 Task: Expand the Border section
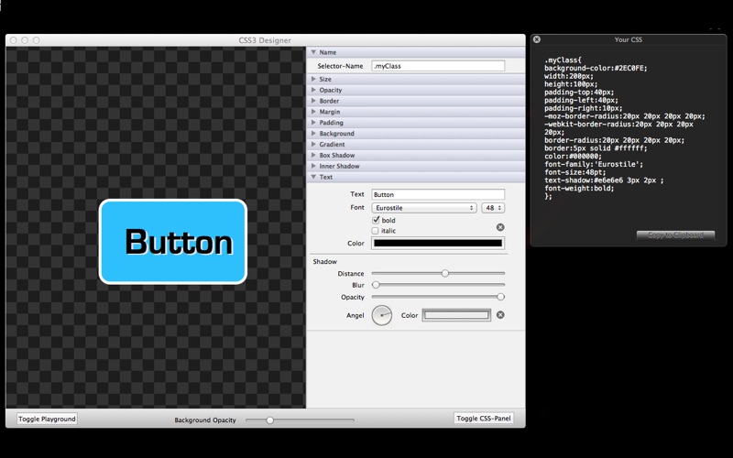313,101
